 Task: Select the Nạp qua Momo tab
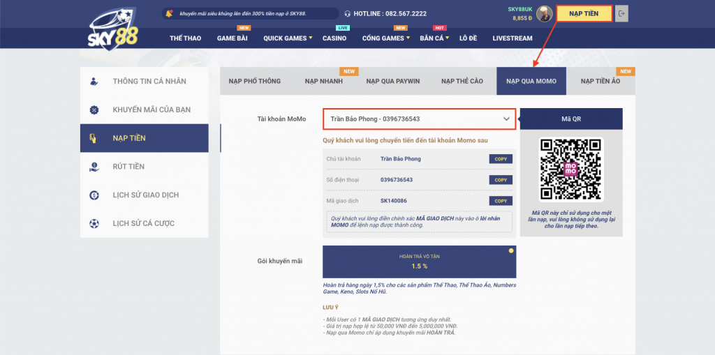click(x=531, y=81)
